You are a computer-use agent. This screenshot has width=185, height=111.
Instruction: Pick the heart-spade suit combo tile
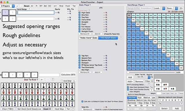(158, 81)
